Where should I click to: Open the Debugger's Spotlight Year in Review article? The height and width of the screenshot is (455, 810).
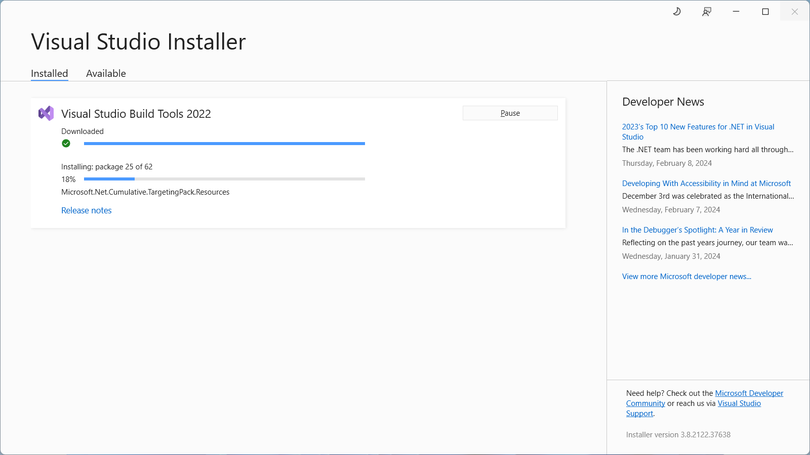point(697,230)
